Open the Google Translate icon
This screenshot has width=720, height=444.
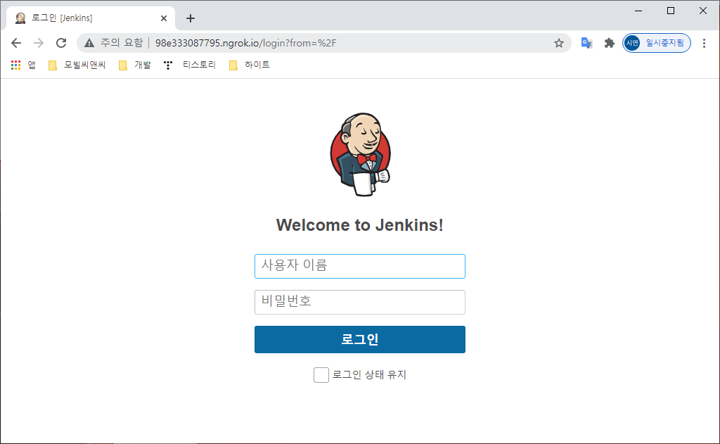586,43
